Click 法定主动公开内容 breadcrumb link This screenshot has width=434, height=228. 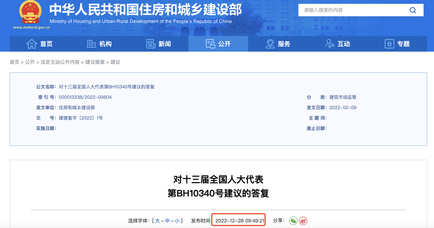coord(60,62)
